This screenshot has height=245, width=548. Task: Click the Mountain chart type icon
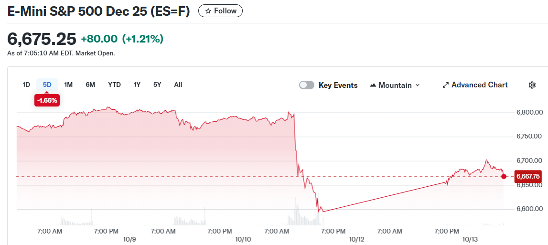[373, 85]
